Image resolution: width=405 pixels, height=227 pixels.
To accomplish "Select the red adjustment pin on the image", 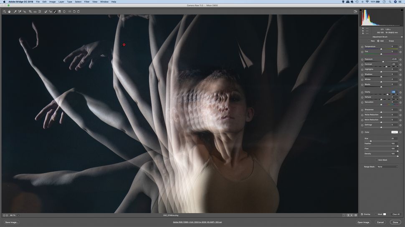I will click(124, 45).
